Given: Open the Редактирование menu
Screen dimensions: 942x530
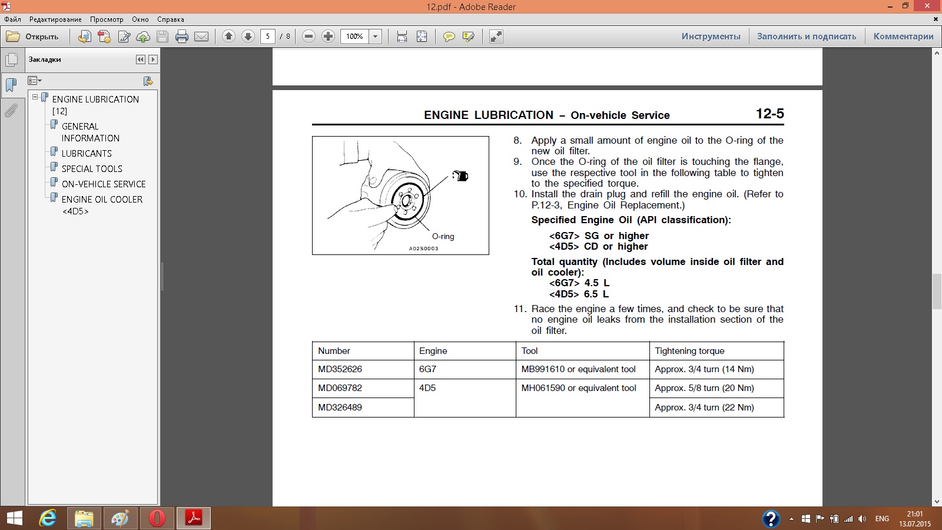Looking at the screenshot, I should tap(55, 19).
